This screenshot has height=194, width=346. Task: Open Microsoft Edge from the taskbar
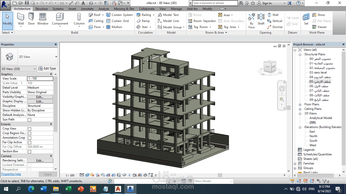[x=31, y=189]
